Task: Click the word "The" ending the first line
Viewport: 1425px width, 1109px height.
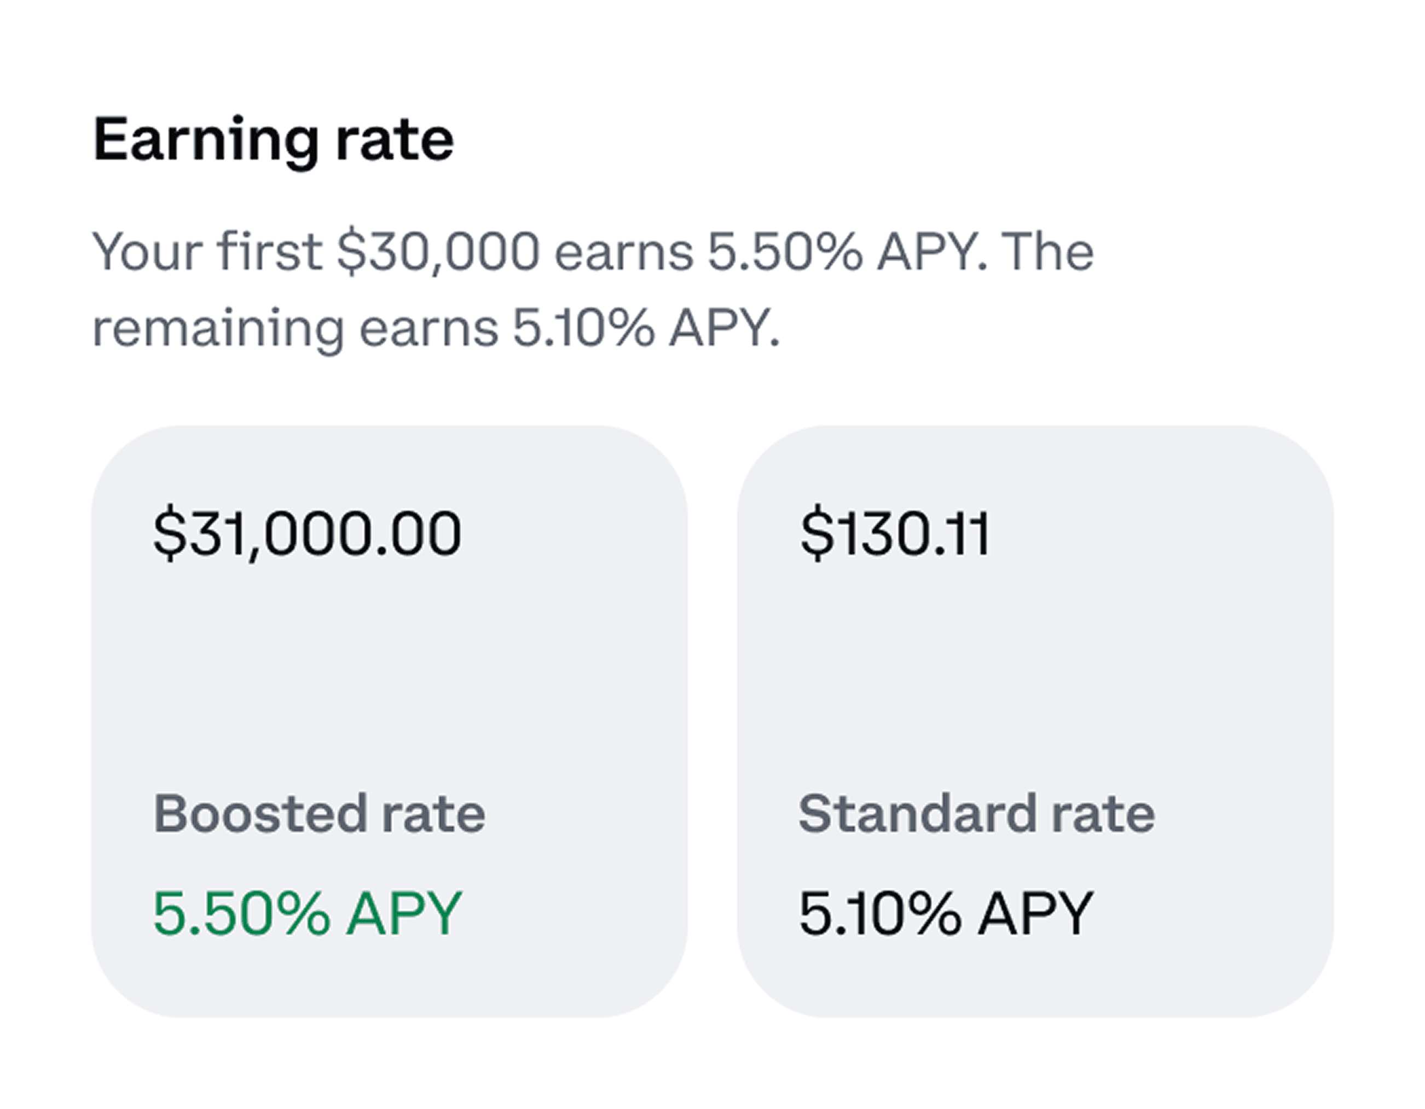Action: pos(1049,252)
